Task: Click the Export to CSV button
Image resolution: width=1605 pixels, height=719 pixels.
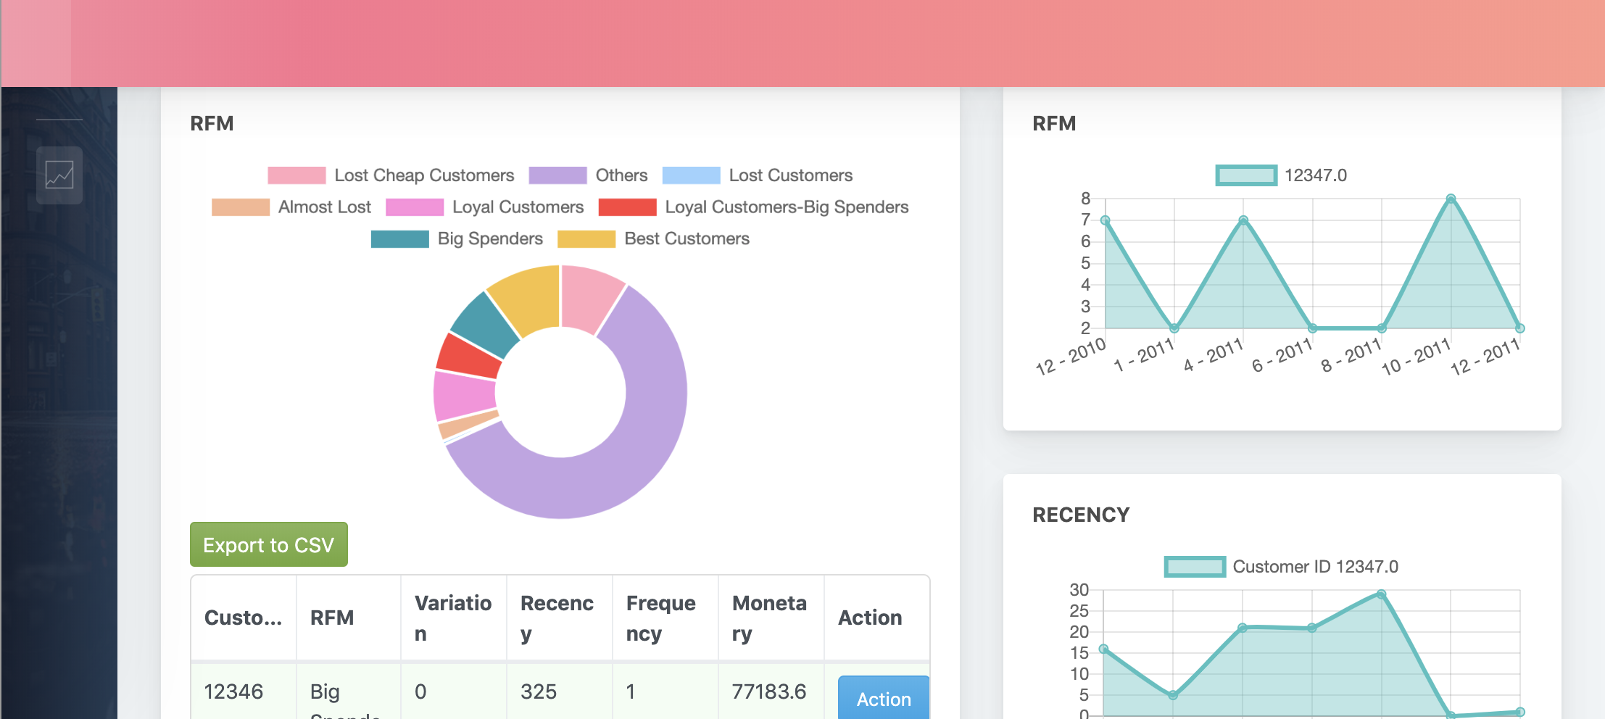Action: pos(268,544)
